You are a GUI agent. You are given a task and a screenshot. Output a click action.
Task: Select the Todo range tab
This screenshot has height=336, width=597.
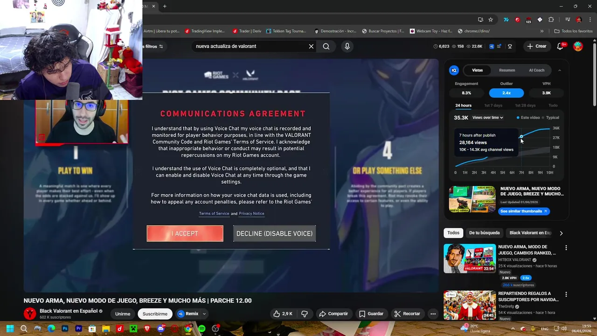(553, 105)
